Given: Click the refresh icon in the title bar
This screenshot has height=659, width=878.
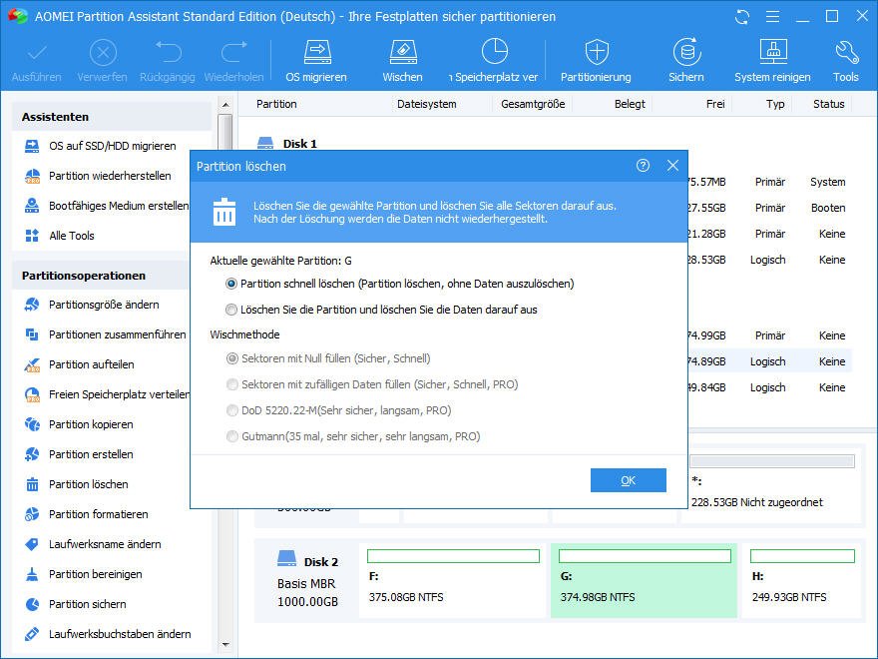Looking at the screenshot, I should tap(742, 17).
